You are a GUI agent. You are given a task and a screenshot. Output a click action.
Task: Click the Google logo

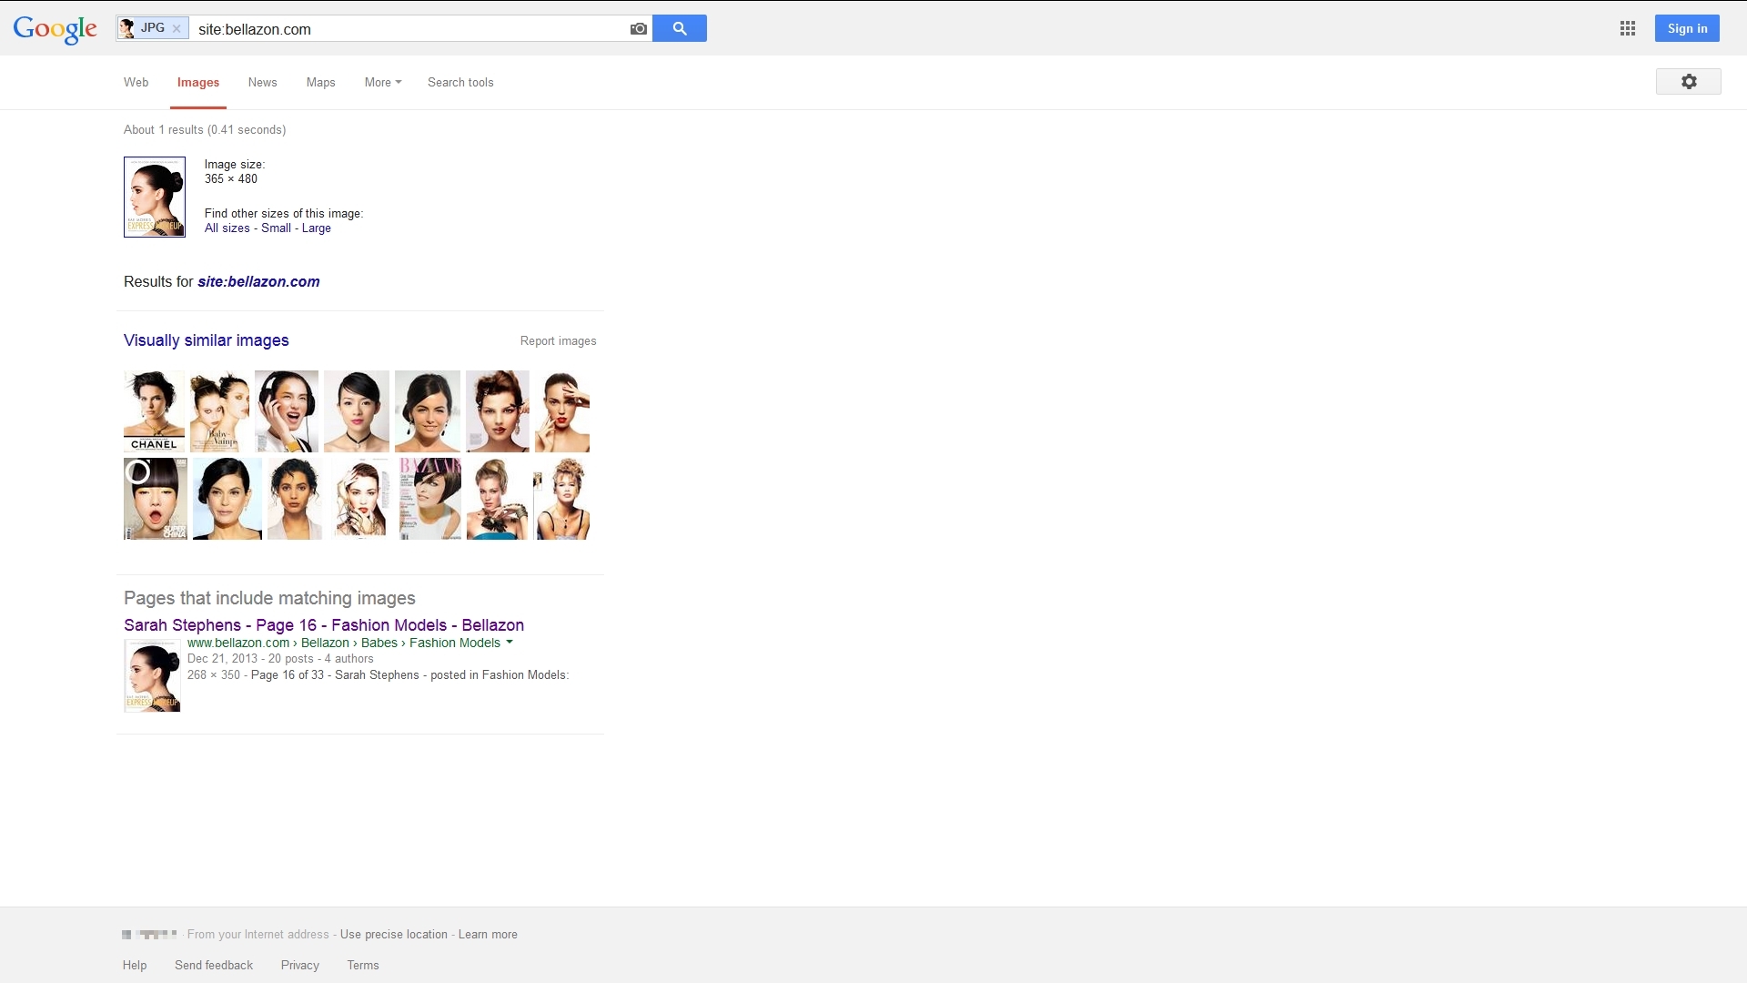(55, 29)
